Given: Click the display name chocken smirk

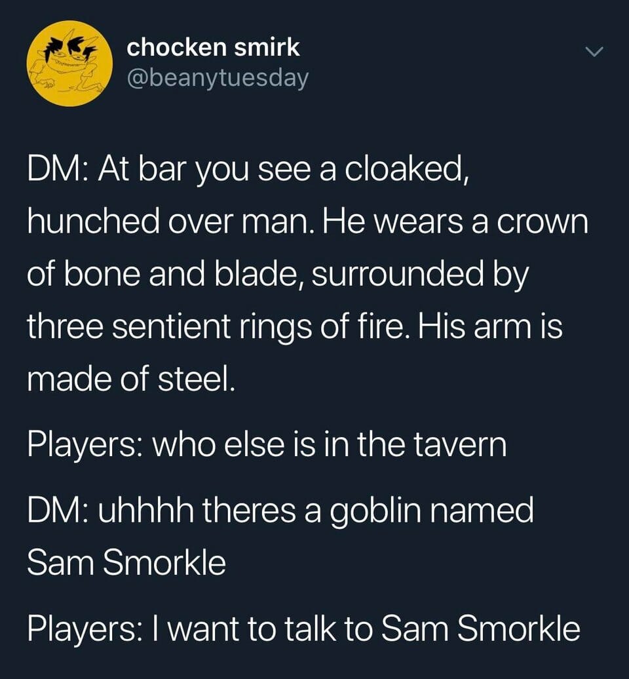Looking at the screenshot, I should pos(213,47).
